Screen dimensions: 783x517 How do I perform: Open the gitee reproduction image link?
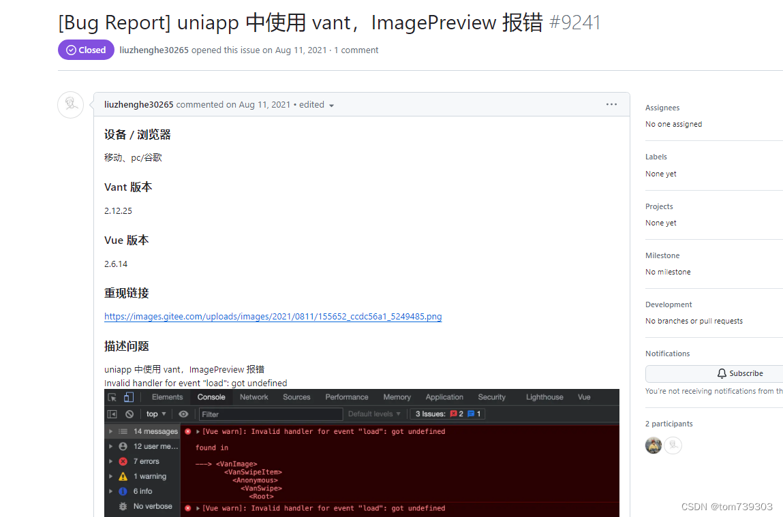(x=273, y=316)
